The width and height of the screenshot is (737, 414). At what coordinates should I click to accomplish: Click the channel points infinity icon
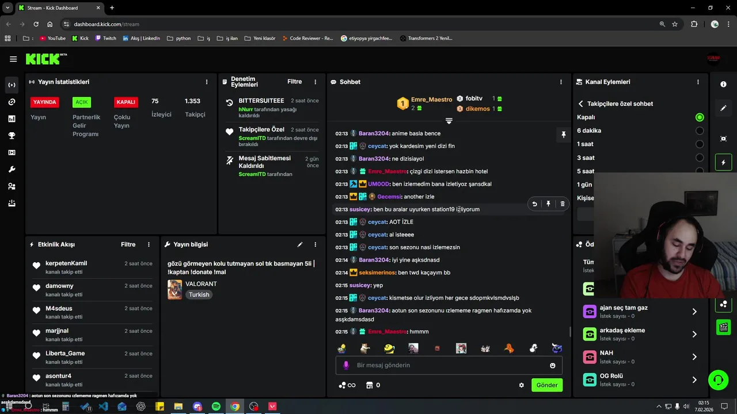pyautogui.click(x=347, y=385)
